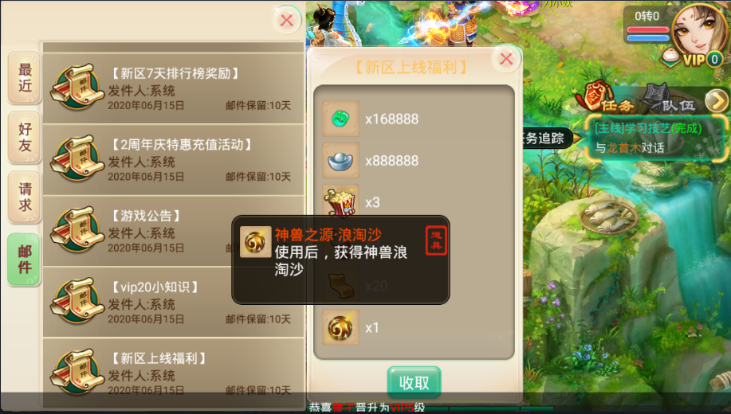731x414 pixels.
Task: Click the jade coin reward icon
Action: 341,119
